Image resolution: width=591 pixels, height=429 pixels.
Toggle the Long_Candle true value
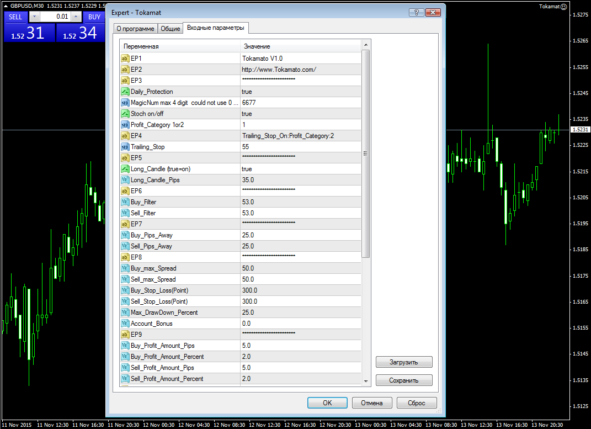(x=247, y=169)
